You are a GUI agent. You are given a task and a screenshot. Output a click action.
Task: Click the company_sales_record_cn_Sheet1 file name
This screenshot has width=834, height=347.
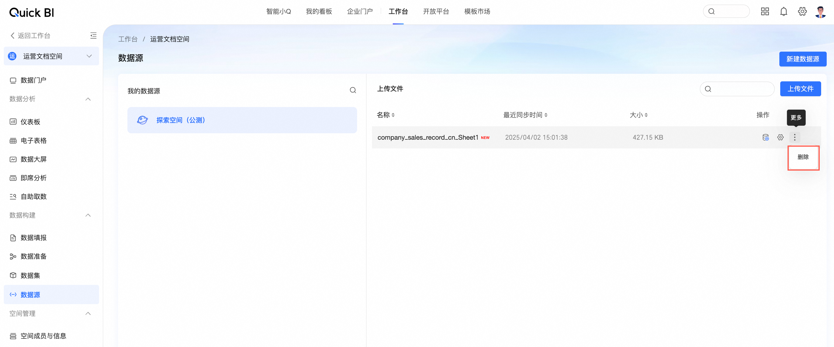tap(428, 137)
